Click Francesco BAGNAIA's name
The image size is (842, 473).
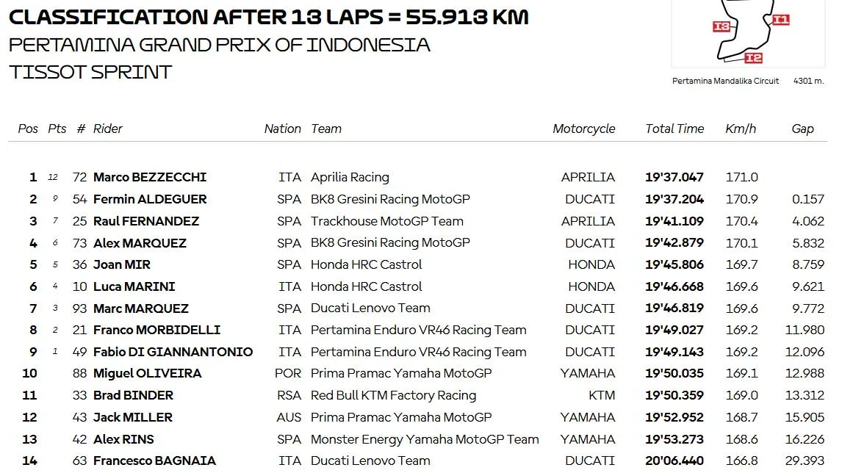(154, 461)
